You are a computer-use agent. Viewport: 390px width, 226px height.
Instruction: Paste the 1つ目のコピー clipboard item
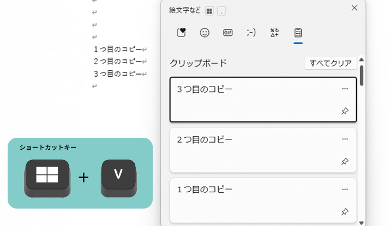(263, 200)
